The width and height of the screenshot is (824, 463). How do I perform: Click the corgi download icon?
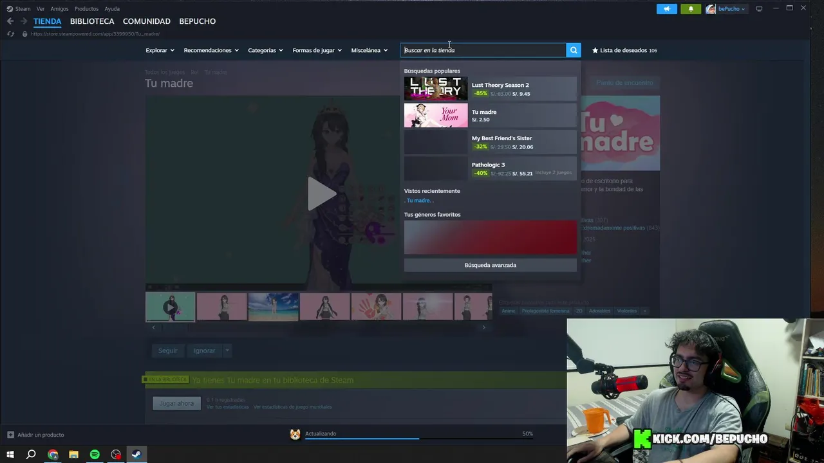(295, 434)
